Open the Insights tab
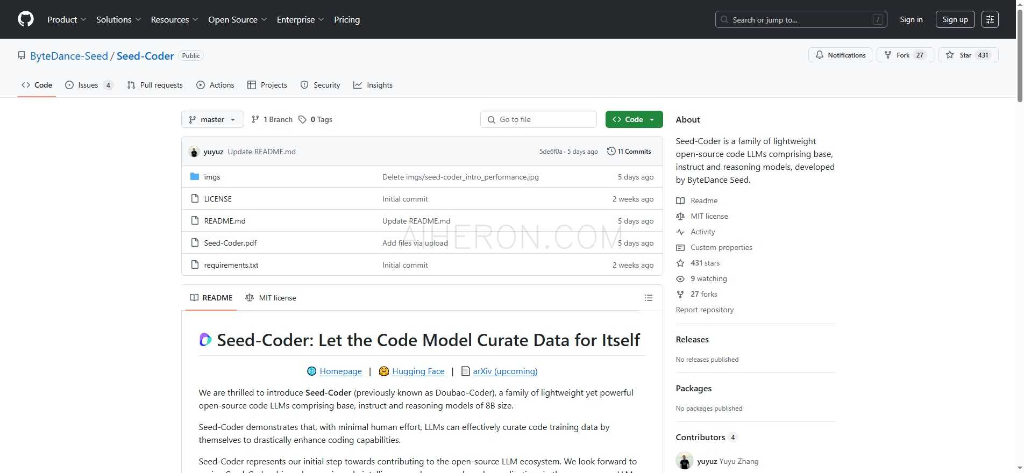The width and height of the screenshot is (1024, 473). pos(373,85)
